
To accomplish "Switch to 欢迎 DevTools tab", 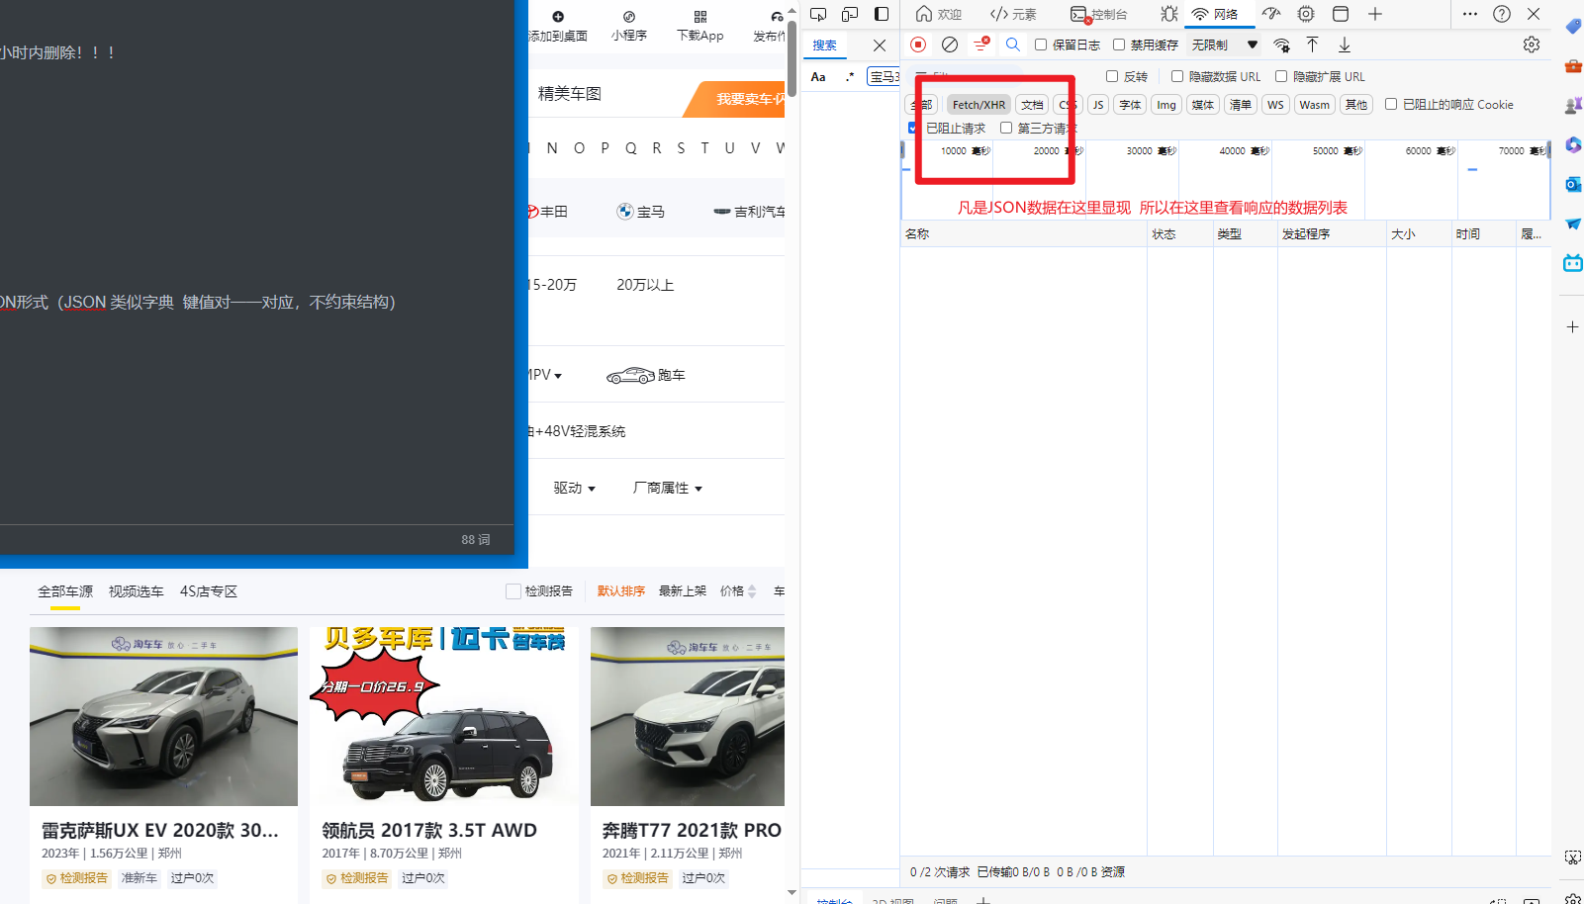I will tap(939, 14).
